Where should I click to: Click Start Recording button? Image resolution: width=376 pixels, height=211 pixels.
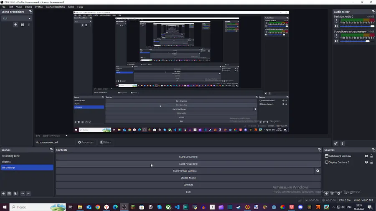[188, 164]
